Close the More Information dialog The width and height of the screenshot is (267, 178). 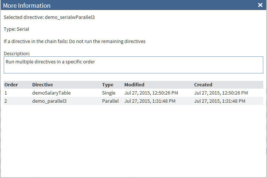pyautogui.click(x=260, y=5)
